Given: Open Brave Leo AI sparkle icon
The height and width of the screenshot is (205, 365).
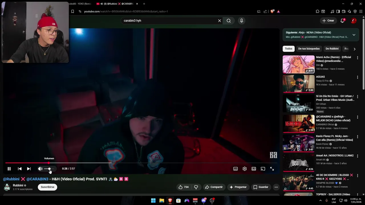Looking at the screenshot, I should coord(349,11).
